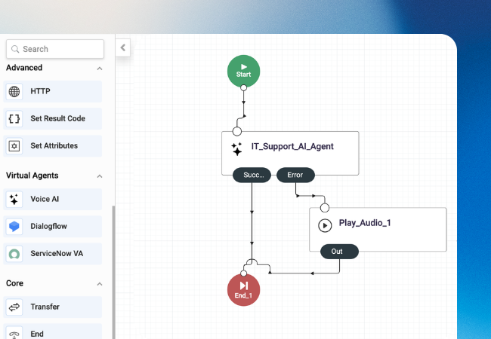Select the Play_Audio_1 node title

pyautogui.click(x=365, y=223)
